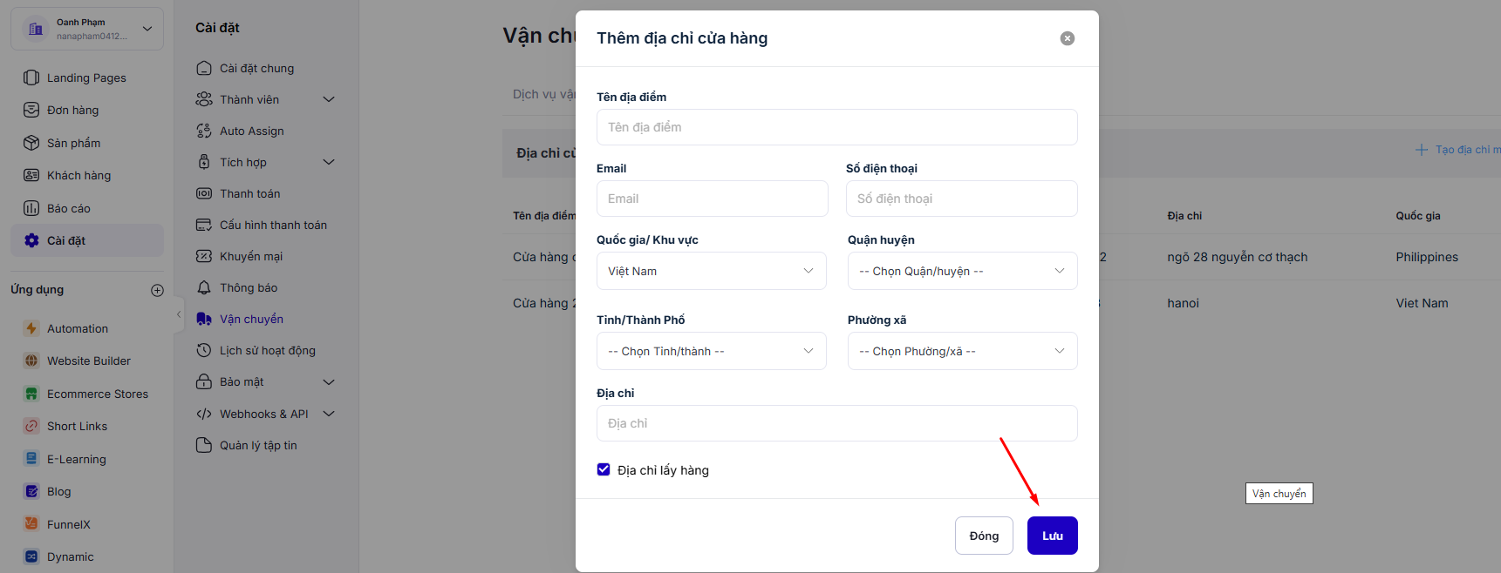Click the Sản phẩm box icon

tap(31, 143)
